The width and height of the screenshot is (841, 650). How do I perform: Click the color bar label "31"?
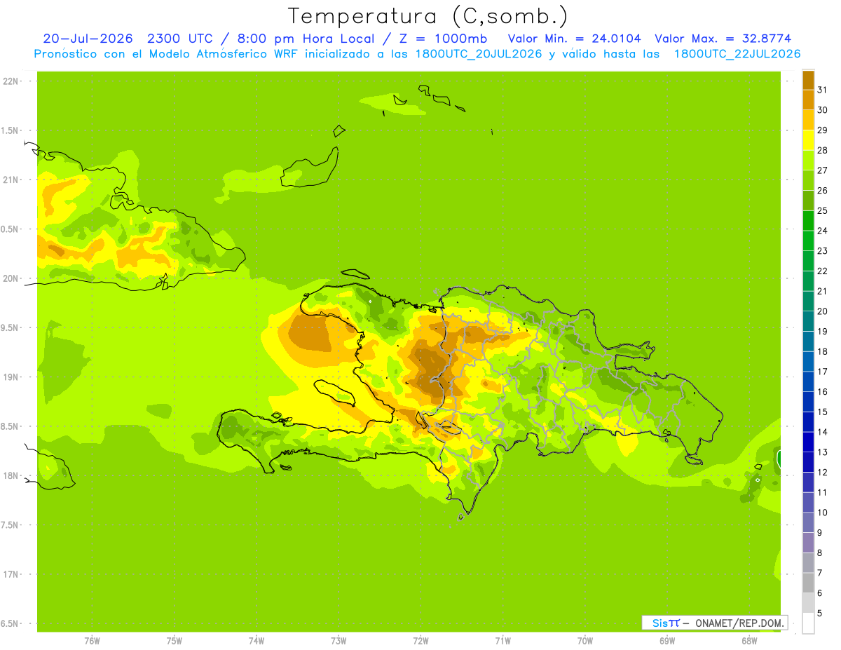(822, 90)
